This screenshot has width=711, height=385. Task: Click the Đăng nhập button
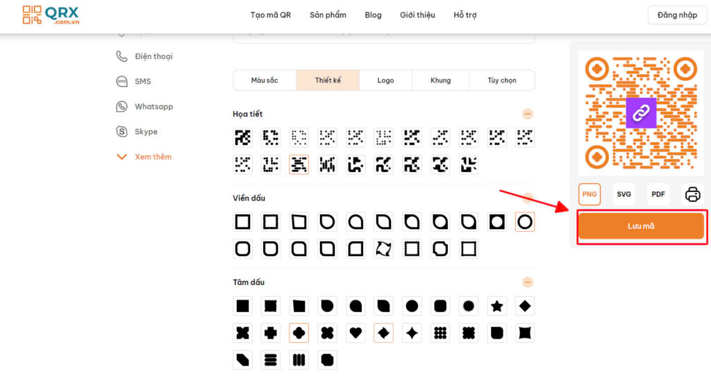(x=677, y=15)
